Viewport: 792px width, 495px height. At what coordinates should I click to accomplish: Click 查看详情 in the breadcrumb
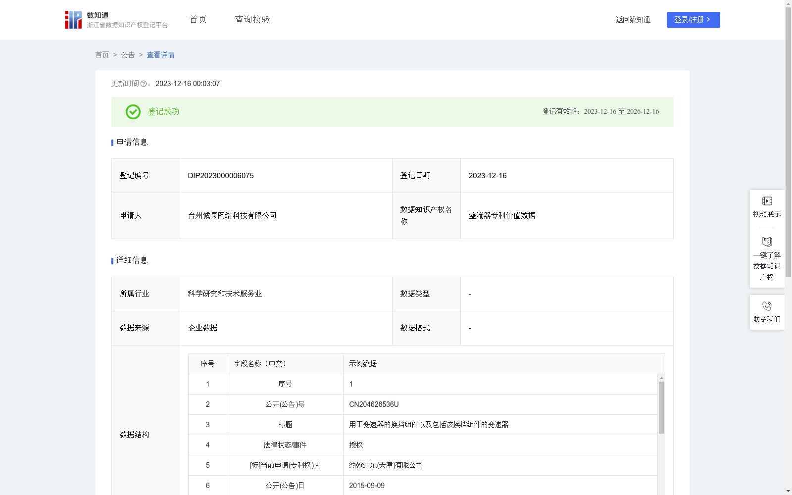click(160, 55)
